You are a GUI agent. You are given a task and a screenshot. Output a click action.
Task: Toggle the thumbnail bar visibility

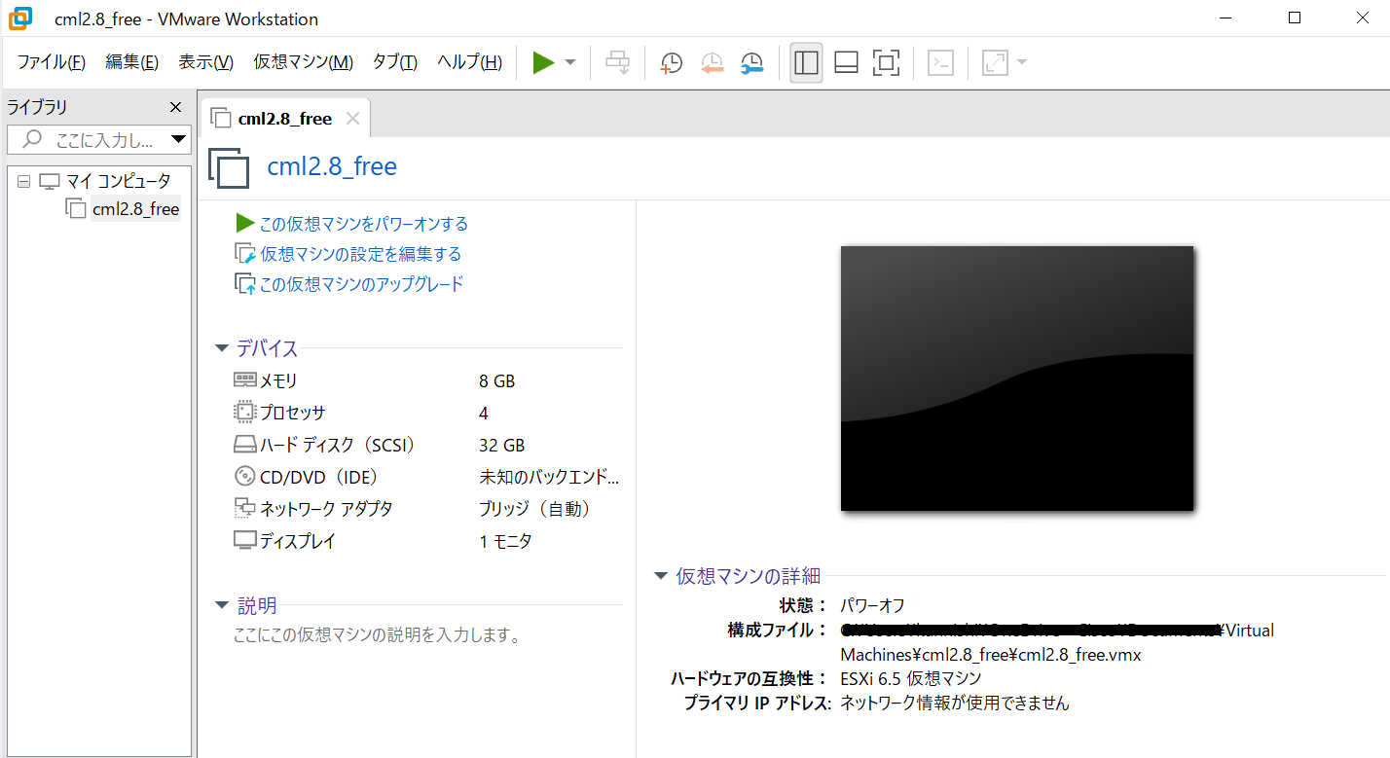coord(846,61)
